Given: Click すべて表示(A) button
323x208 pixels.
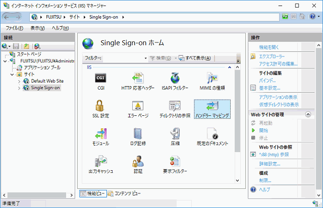Looking at the screenshot, I should (x=195, y=58).
